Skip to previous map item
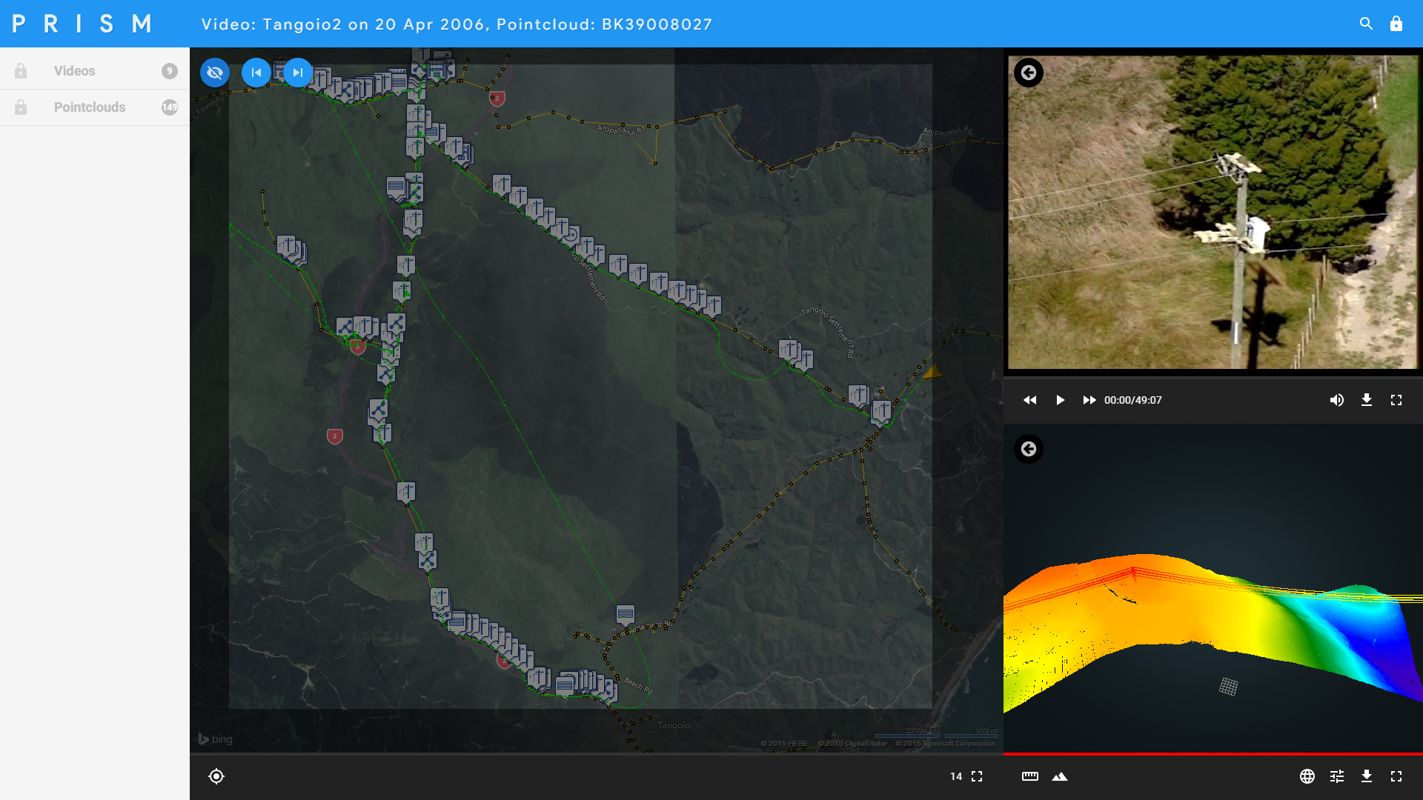Image resolution: width=1423 pixels, height=800 pixels. pyautogui.click(x=256, y=73)
